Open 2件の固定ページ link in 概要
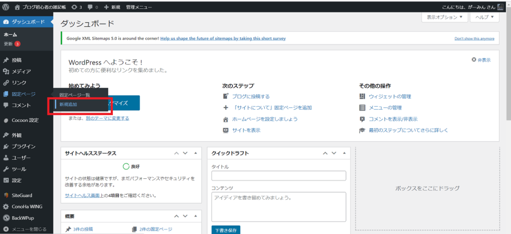The image size is (511, 234). [x=156, y=230]
